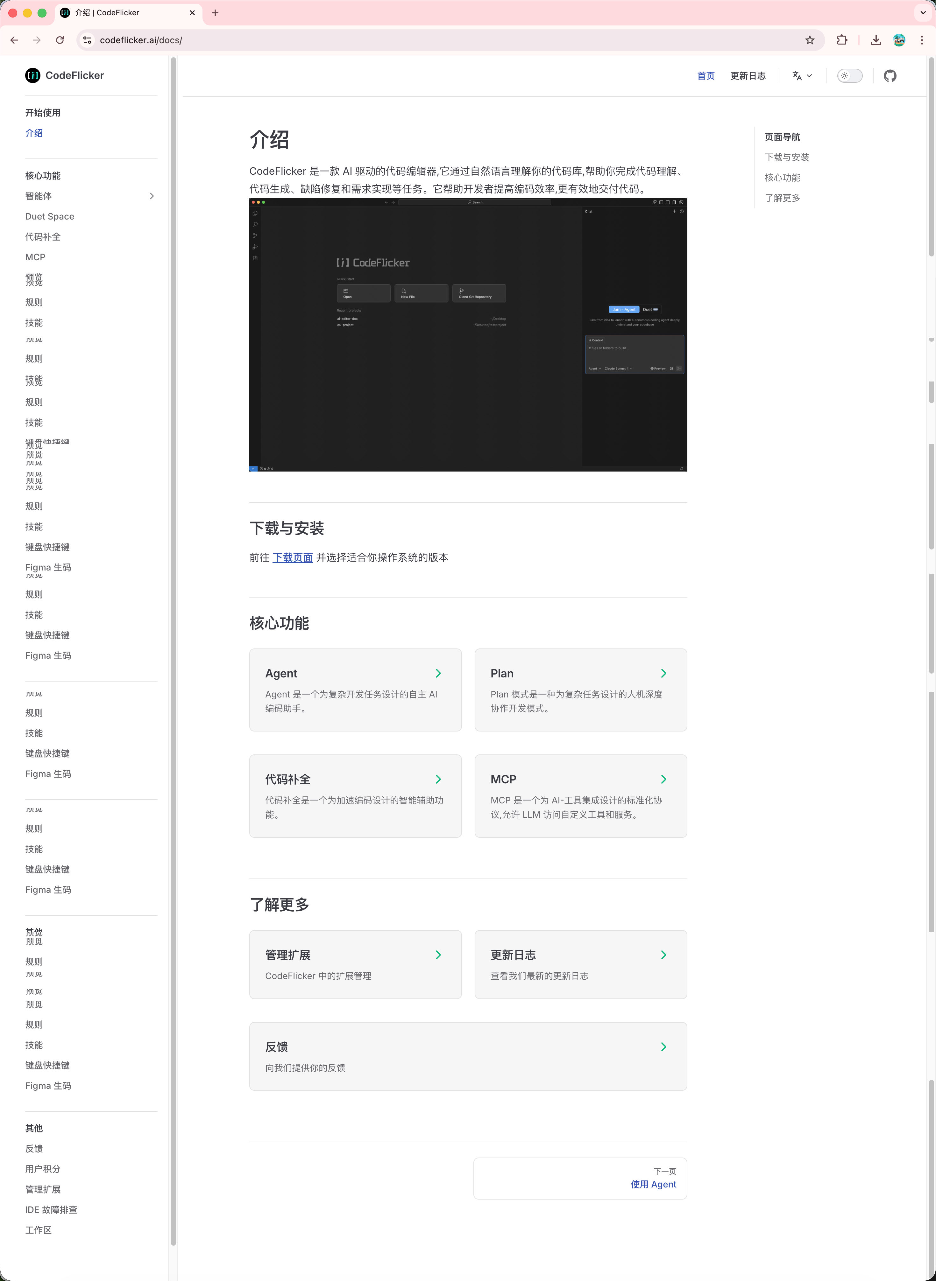Expand the 智能体 sidebar section
Screen dimensions: 936x1281
click(151, 196)
